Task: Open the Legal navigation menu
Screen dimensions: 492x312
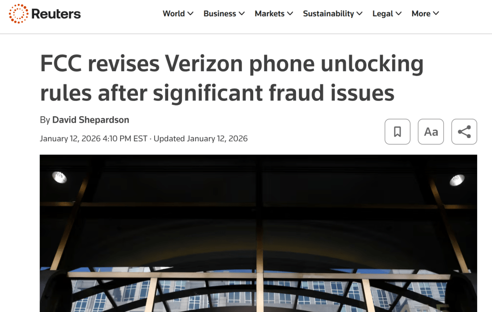Action: click(382, 13)
